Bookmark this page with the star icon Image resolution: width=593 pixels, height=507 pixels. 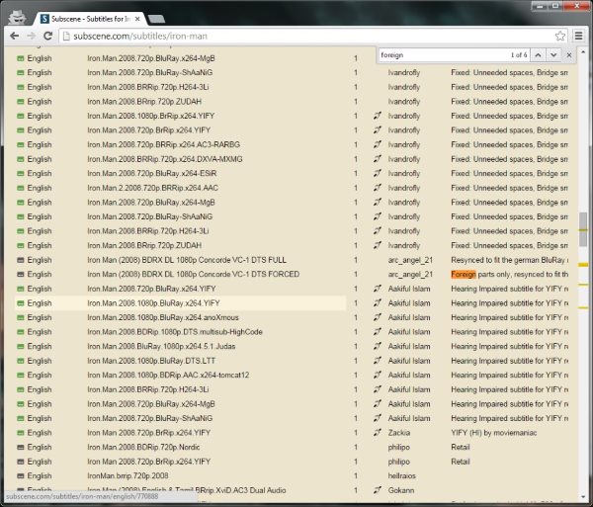coord(560,36)
